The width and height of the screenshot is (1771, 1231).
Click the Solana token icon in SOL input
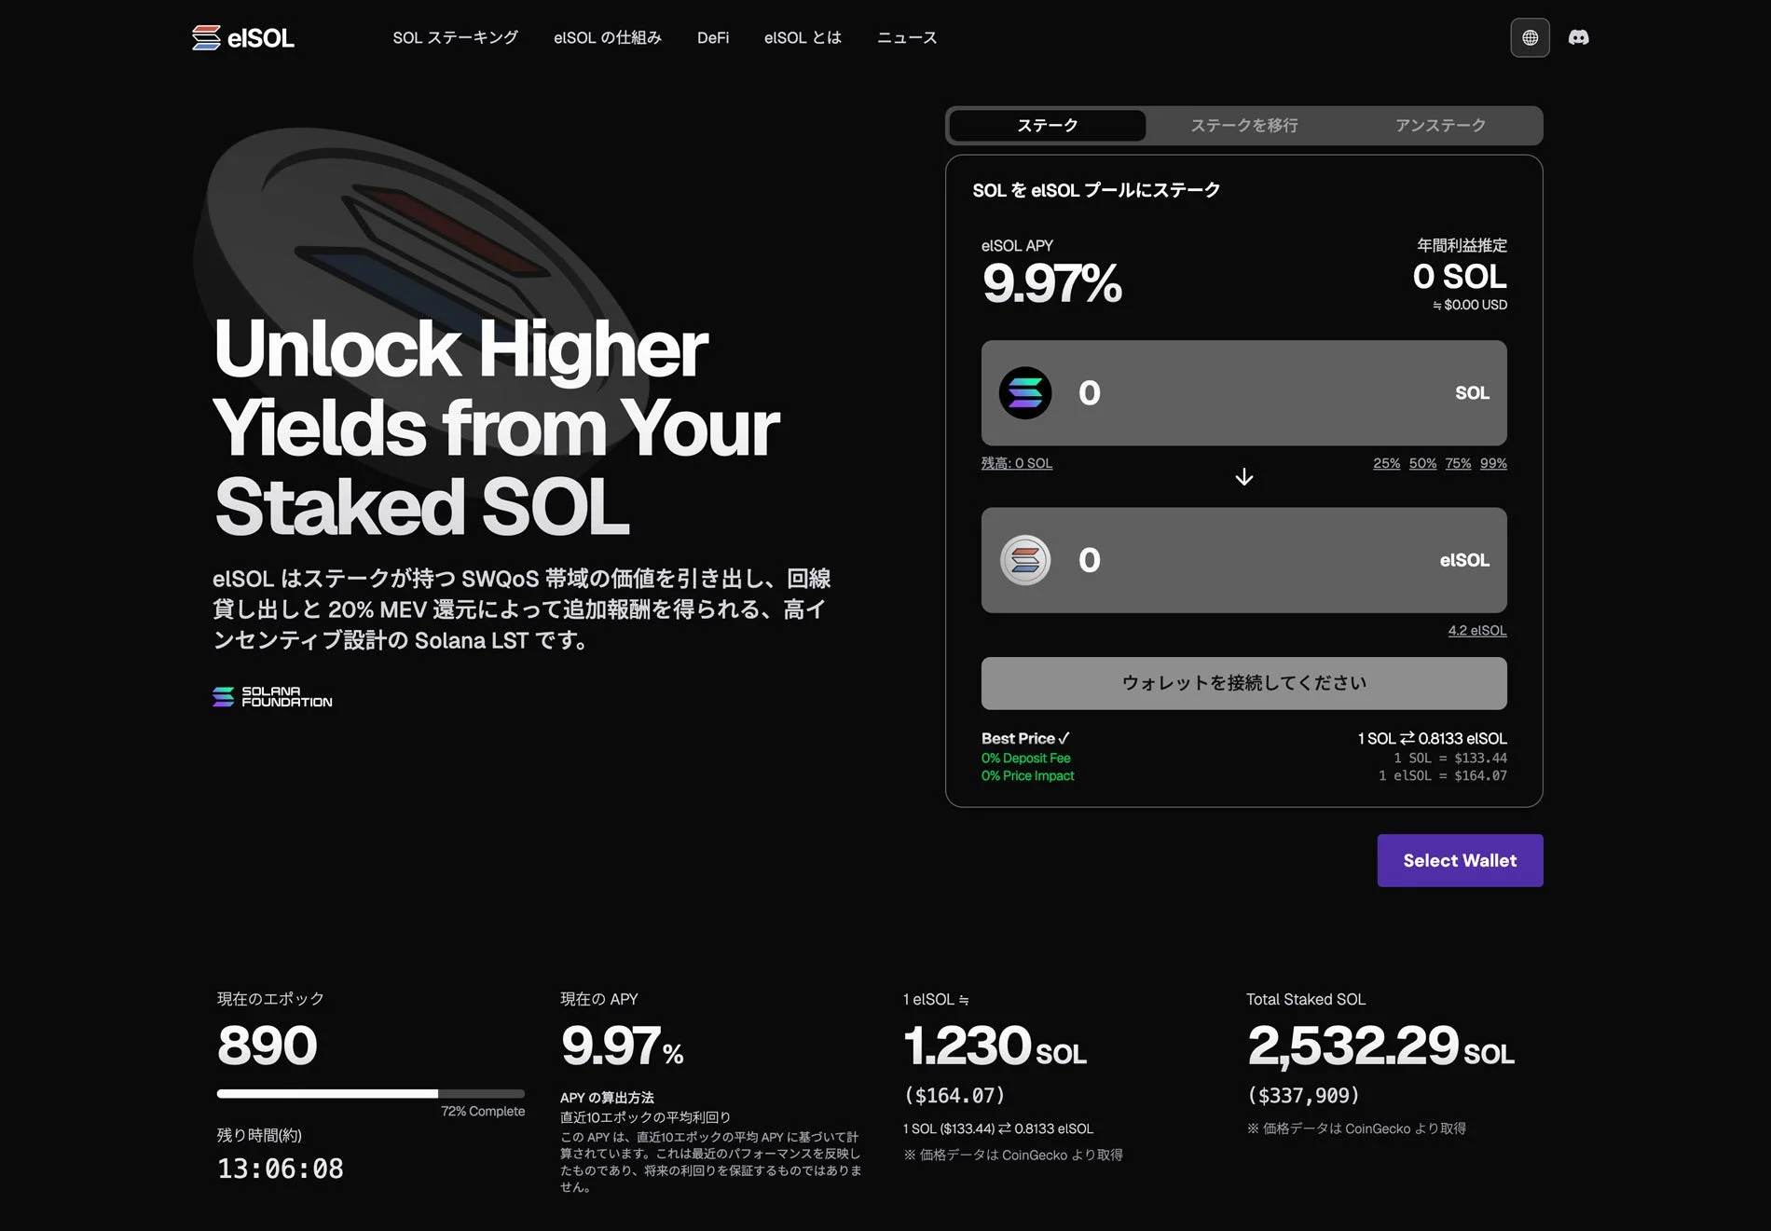coord(1024,393)
